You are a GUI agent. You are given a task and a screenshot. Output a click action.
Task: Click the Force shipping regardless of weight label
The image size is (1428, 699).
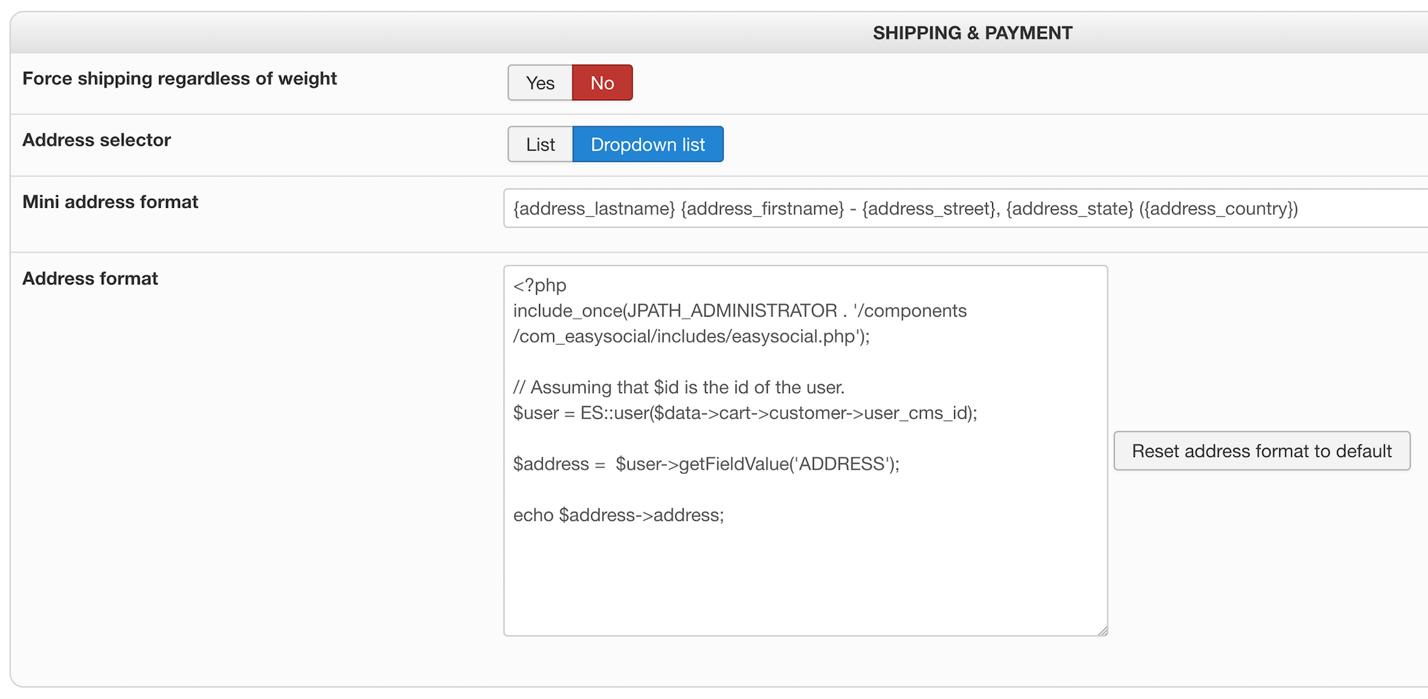[x=179, y=79]
